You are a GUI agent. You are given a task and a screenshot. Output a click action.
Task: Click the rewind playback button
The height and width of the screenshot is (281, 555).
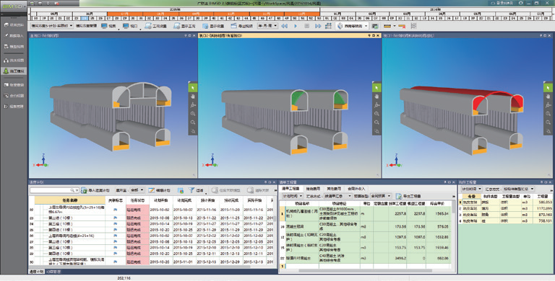(284, 26)
